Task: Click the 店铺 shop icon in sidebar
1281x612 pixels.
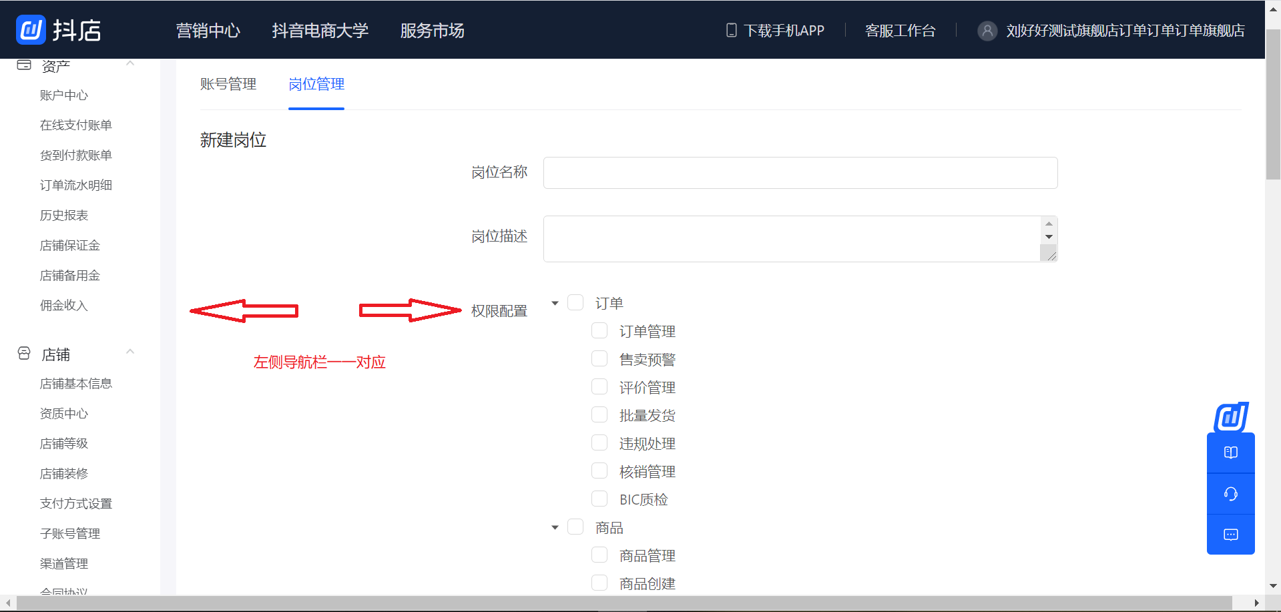Action: pyautogui.click(x=24, y=354)
